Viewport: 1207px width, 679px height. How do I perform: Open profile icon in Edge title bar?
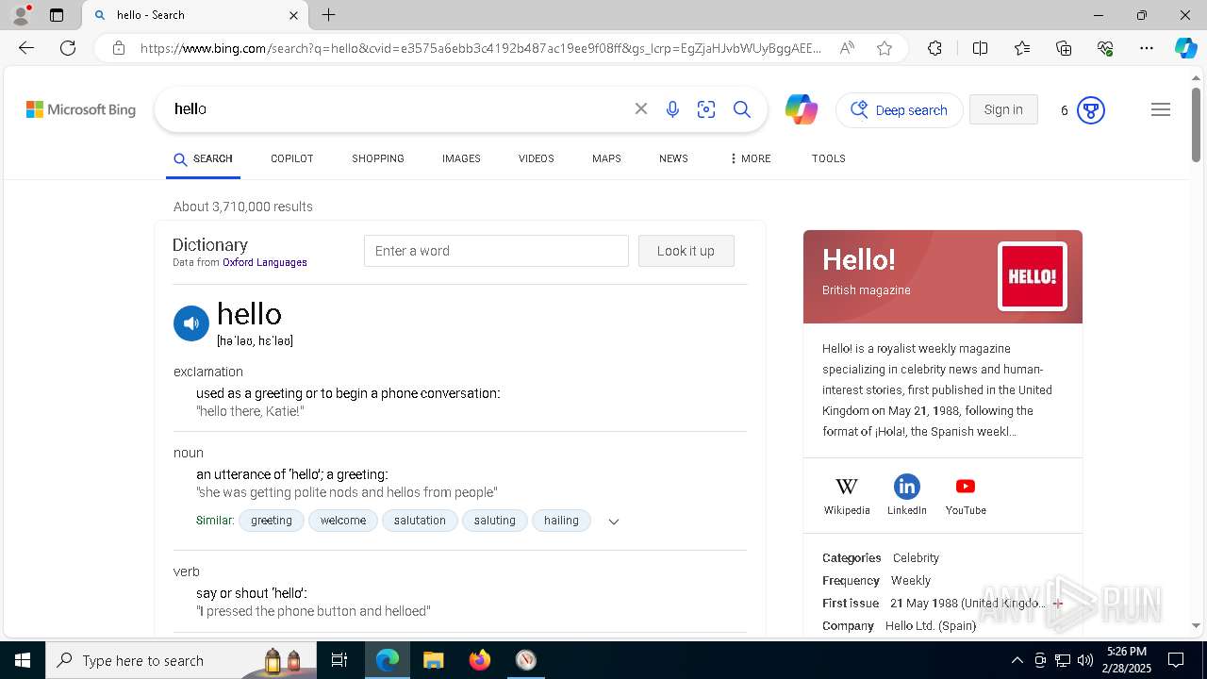pyautogui.click(x=21, y=15)
